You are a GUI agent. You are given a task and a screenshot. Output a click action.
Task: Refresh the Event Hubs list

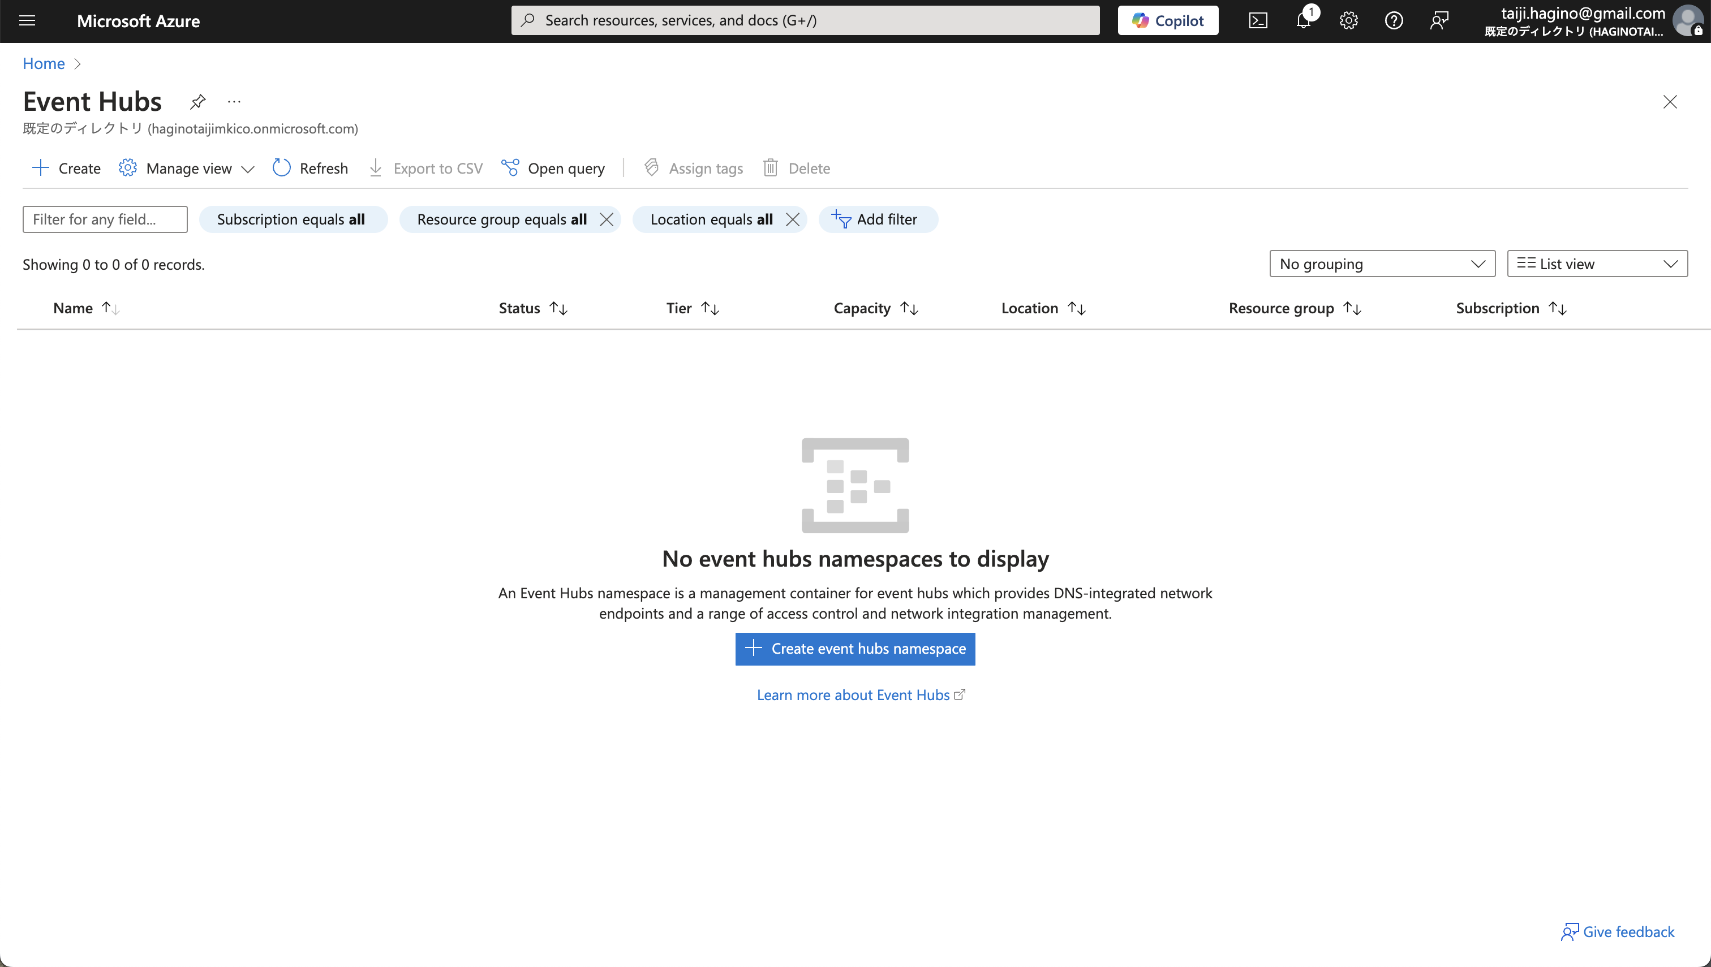click(x=309, y=168)
